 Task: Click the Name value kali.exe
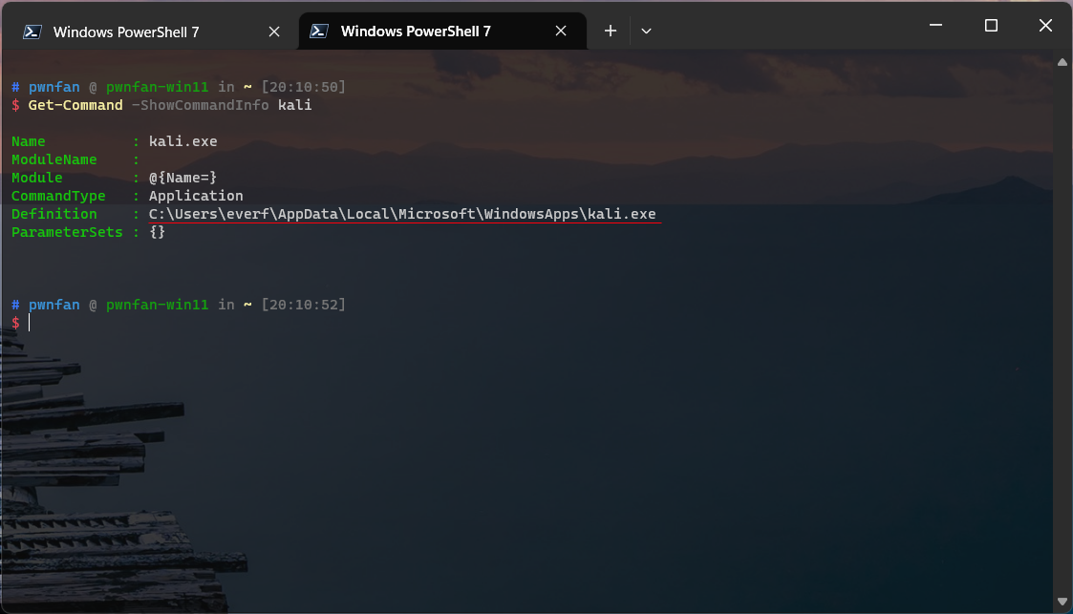click(183, 141)
